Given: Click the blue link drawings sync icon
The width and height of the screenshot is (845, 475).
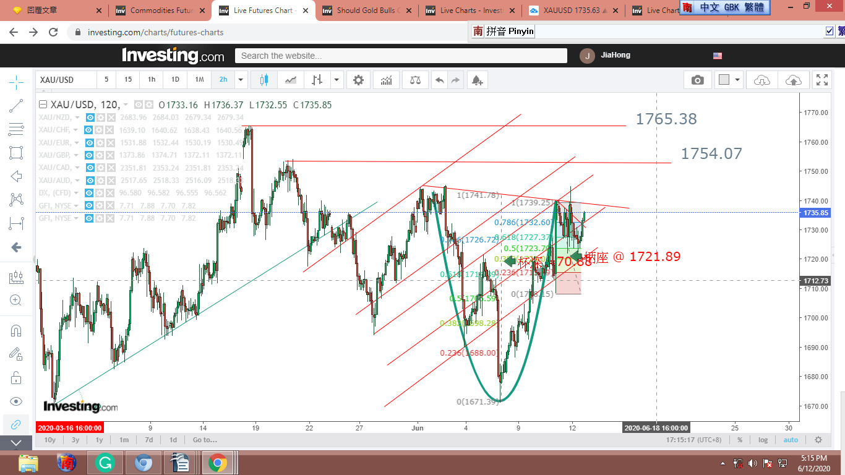Looking at the screenshot, I should (16, 424).
